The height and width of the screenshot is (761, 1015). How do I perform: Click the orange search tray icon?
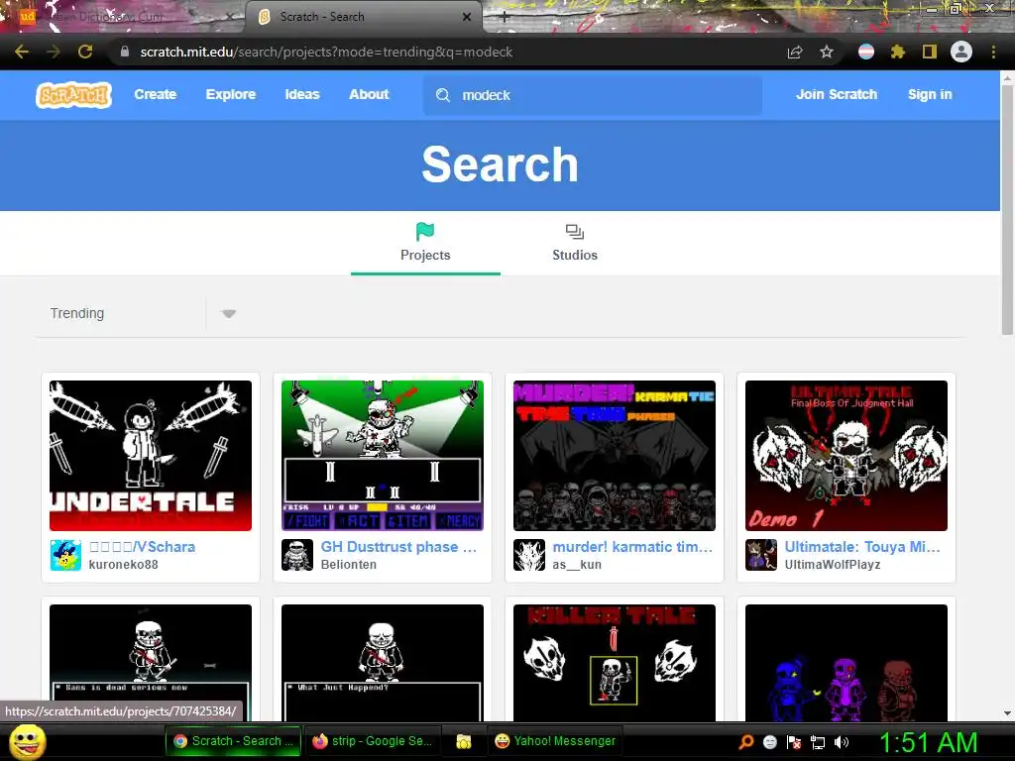tap(746, 742)
